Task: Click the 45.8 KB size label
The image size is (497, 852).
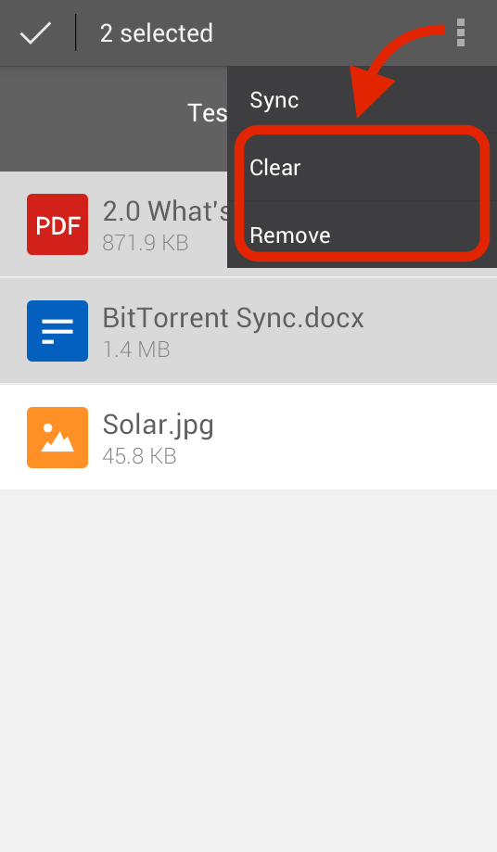Action: [140, 456]
